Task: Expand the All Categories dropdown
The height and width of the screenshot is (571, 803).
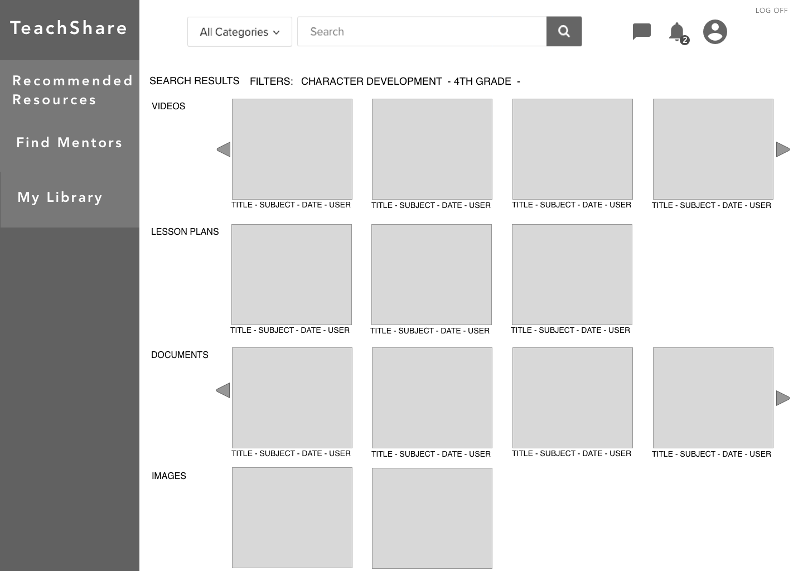Action: pos(240,32)
